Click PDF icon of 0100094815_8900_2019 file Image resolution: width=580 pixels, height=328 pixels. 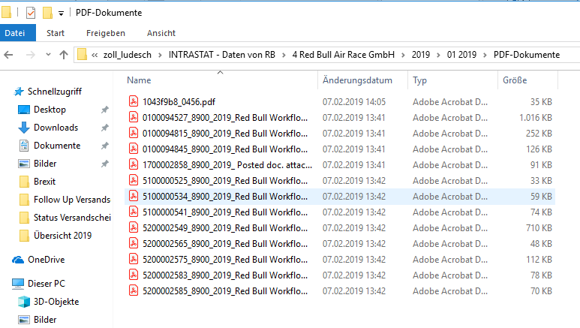pyautogui.click(x=134, y=134)
